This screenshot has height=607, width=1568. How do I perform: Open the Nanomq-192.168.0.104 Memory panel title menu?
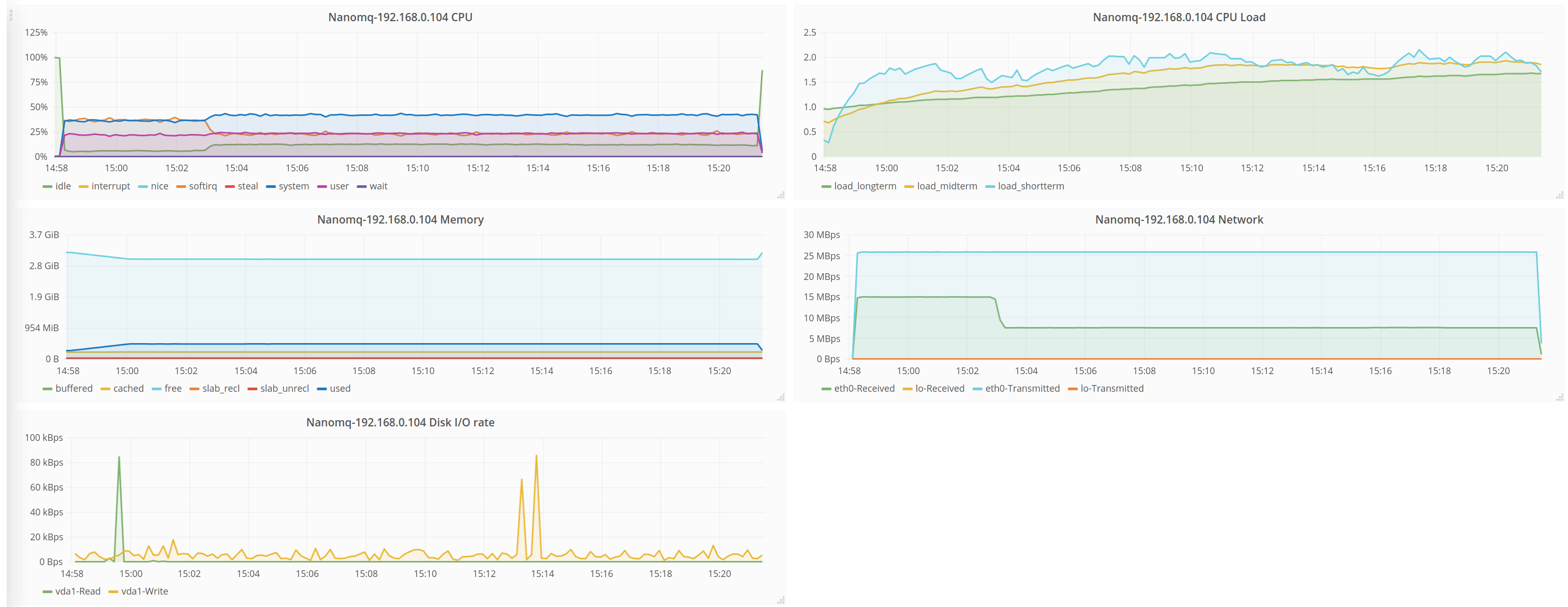point(400,219)
